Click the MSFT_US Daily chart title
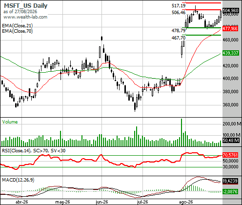Viewport: 242px width, 205px height. [25, 6]
